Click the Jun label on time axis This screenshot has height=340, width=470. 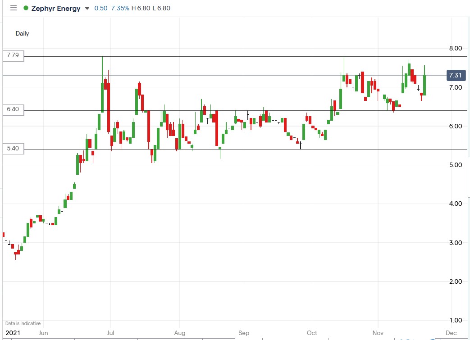(x=43, y=333)
